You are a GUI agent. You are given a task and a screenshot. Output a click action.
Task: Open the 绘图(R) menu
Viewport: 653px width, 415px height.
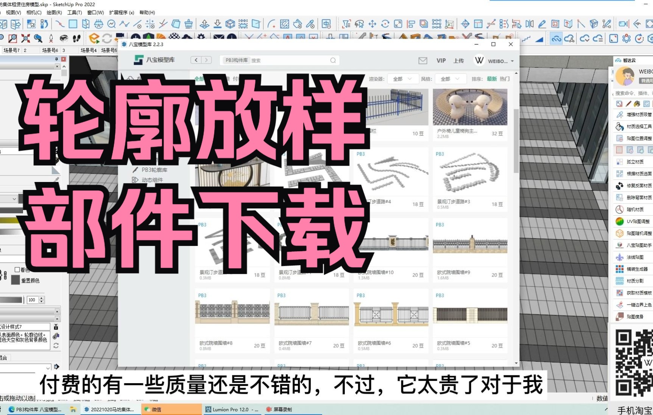(x=54, y=12)
